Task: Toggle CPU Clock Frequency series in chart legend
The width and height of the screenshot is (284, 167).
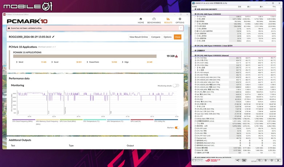Action: coord(24,121)
